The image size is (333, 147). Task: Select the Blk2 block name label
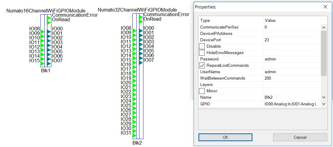pyautogui.click(x=137, y=143)
